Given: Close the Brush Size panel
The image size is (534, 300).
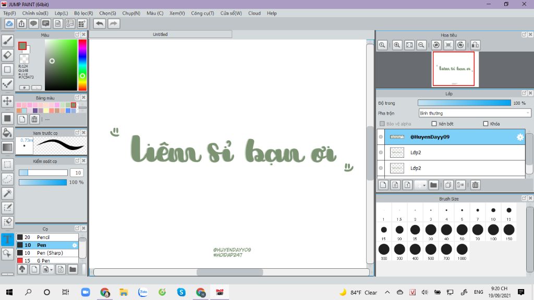Looking at the screenshot, I should (x=530, y=198).
